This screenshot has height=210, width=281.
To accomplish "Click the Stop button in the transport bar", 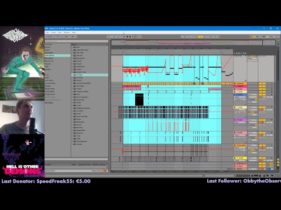I will tap(128, 37).
